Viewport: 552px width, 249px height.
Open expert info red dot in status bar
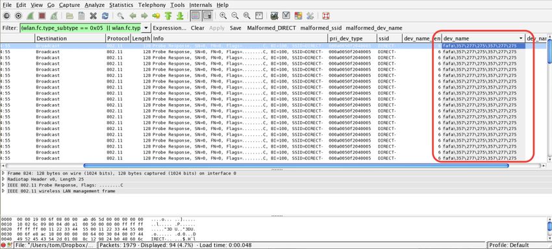pyautogui.click(x=3, y=245)
